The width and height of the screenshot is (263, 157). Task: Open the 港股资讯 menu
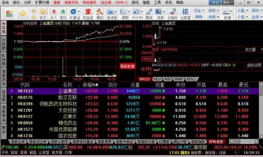coord(71,3)
